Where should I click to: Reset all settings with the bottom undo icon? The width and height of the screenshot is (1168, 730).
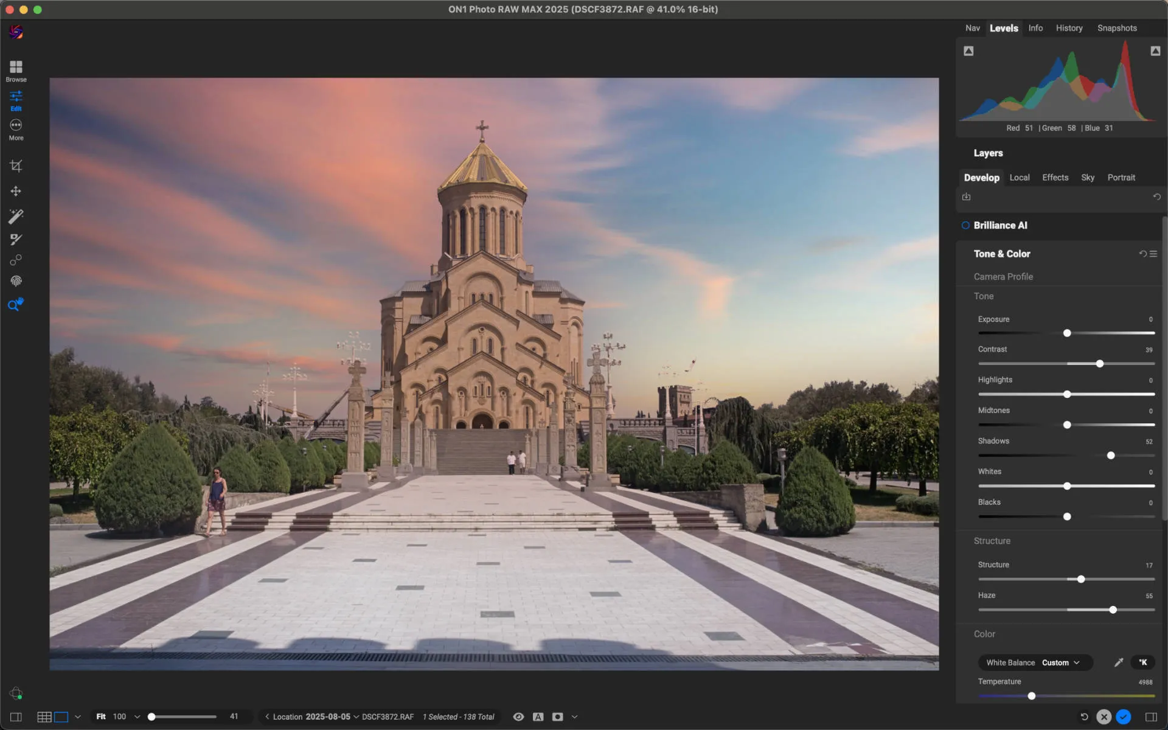tap(1084, 717)
